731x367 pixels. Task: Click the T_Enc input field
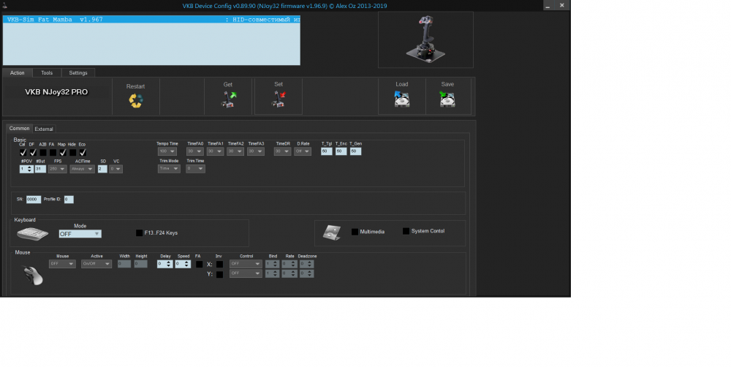coord(341,151)
